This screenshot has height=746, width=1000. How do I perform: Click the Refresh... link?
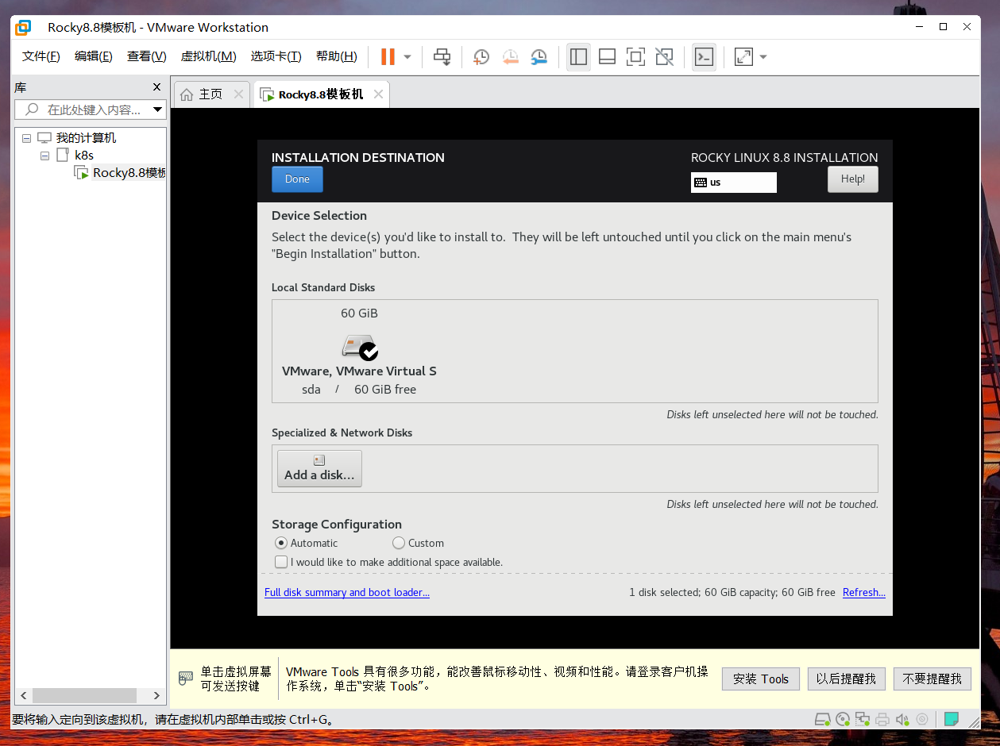(x=864, y=593)
